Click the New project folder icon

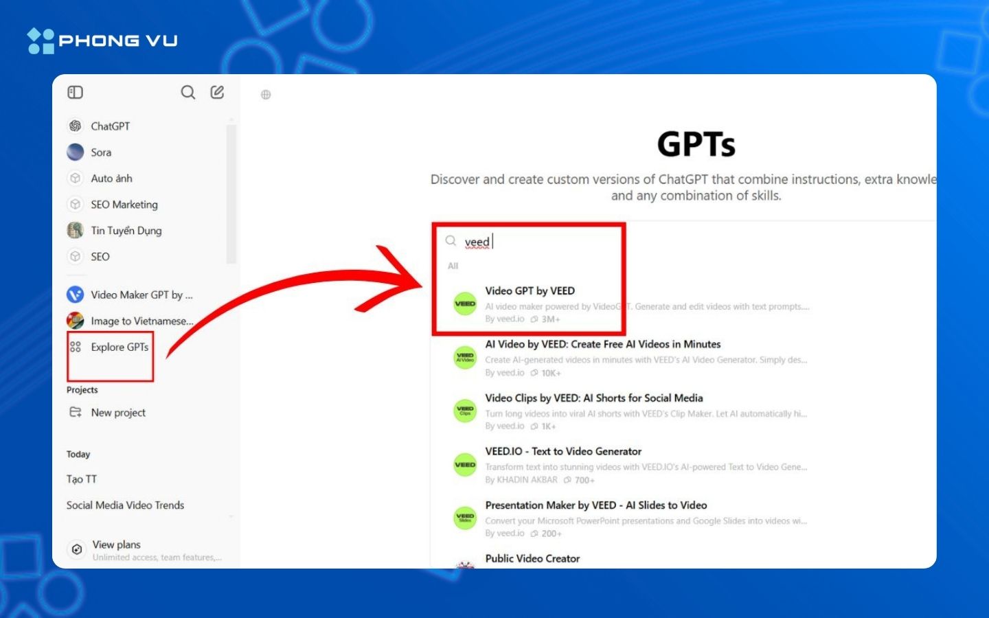(76, 412)
